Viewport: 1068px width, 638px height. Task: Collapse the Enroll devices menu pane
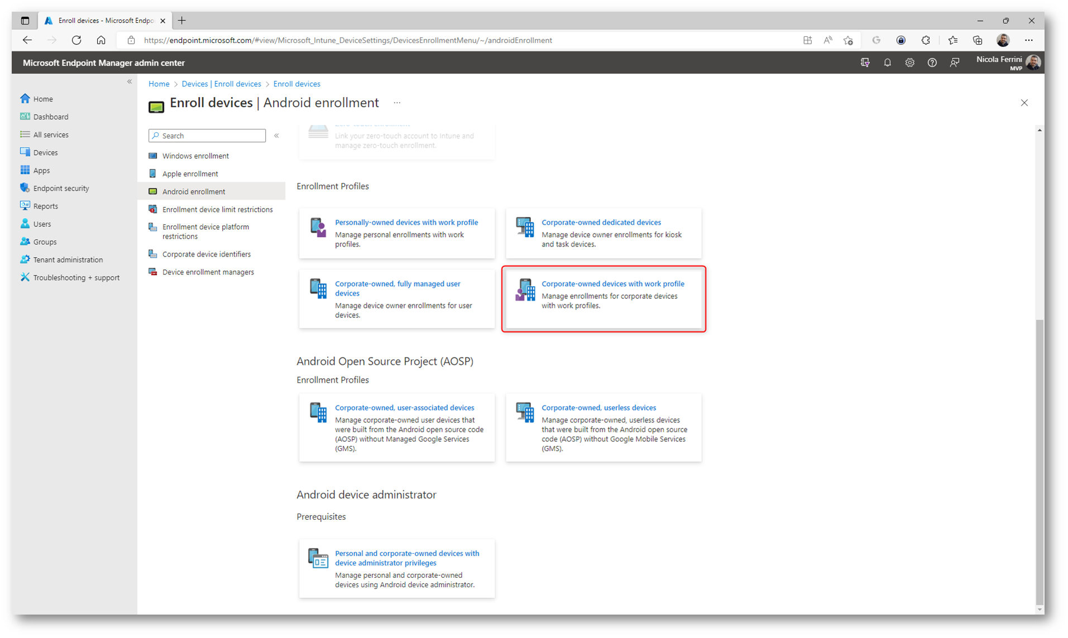(276, 136)
